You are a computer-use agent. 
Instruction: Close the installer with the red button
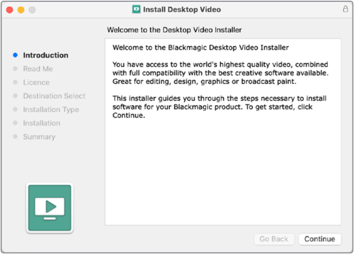click(10, 10)
